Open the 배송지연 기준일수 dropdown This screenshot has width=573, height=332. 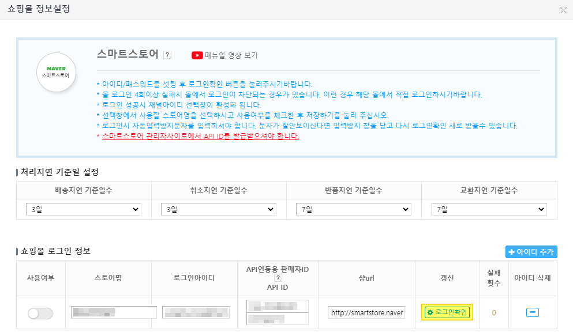point(84,209)
